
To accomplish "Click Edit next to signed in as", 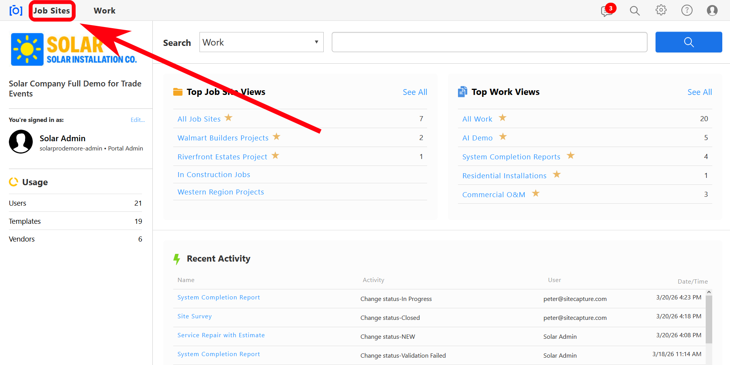I will click(137, 120).
